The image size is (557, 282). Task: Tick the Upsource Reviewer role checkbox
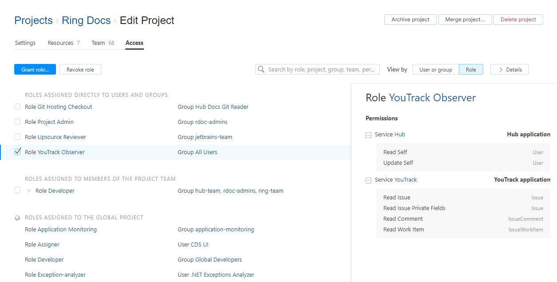pyautogui.click(x=17, y=137)
